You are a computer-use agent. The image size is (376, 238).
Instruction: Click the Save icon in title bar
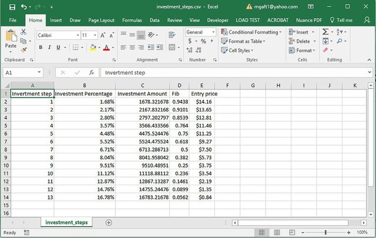12,7
